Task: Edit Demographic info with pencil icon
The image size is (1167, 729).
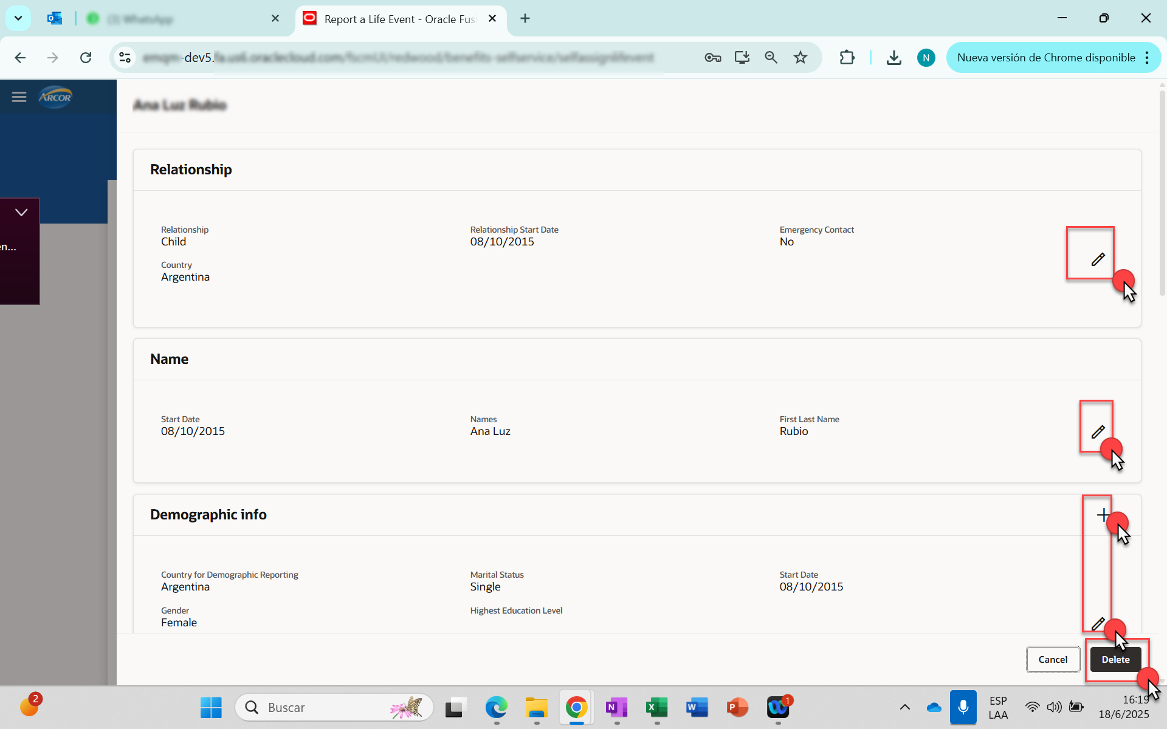Action: [1098, 624]
